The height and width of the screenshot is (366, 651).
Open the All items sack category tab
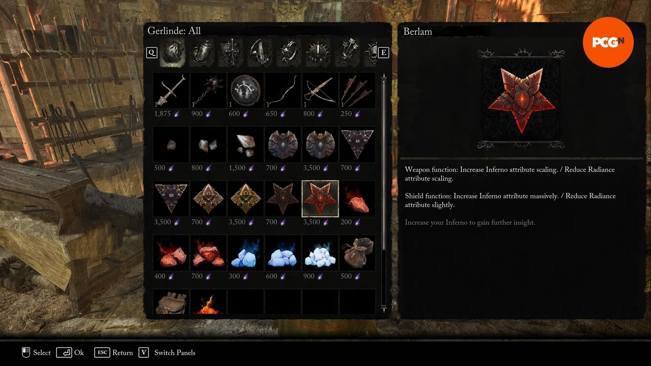(172, 52)
